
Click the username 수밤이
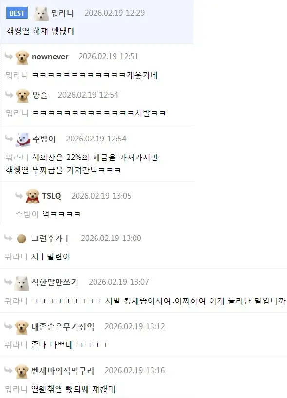click(44, 139)
